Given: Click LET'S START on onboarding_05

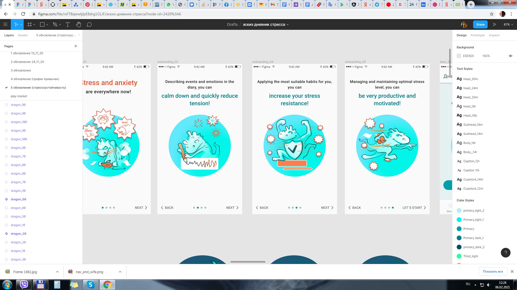Looking at the screenshot, I should pyautogui.click(x=414, y=208).
